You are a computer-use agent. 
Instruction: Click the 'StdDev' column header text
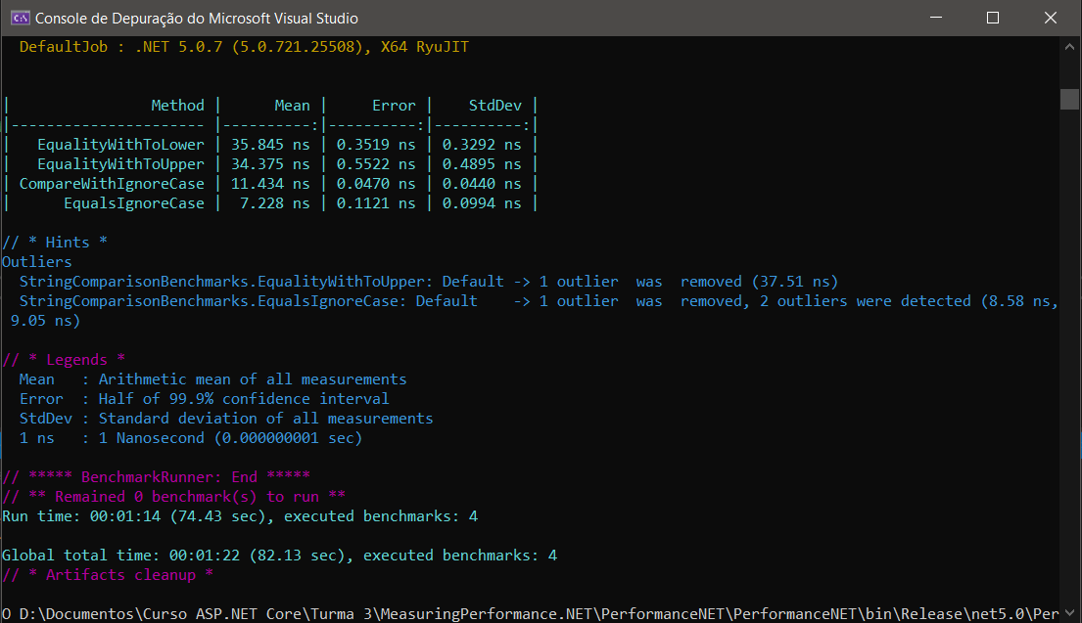tap(495, 106)
